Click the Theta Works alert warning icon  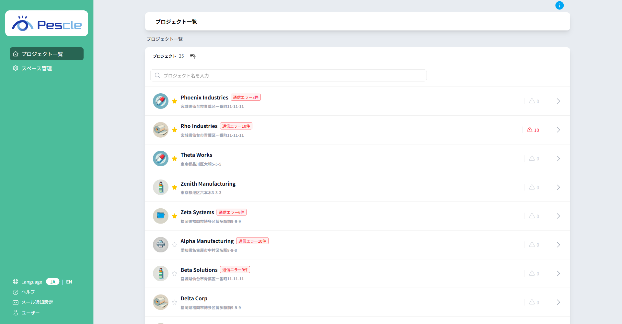[x=532, y=158]
